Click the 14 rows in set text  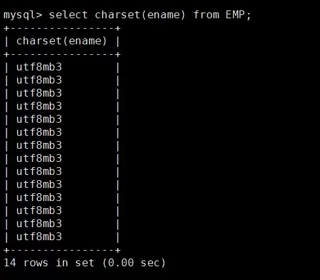[49, 263]
